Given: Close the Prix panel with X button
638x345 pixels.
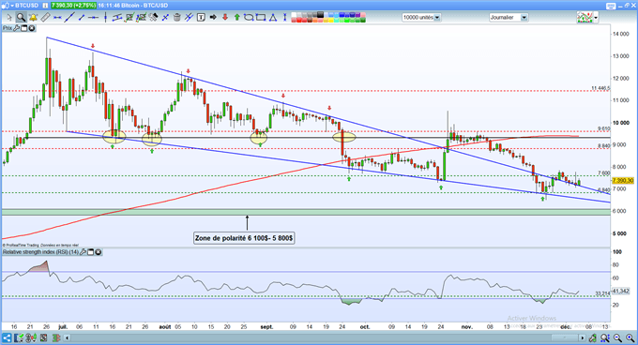Looking at the screenshot, I should (31, 28).
